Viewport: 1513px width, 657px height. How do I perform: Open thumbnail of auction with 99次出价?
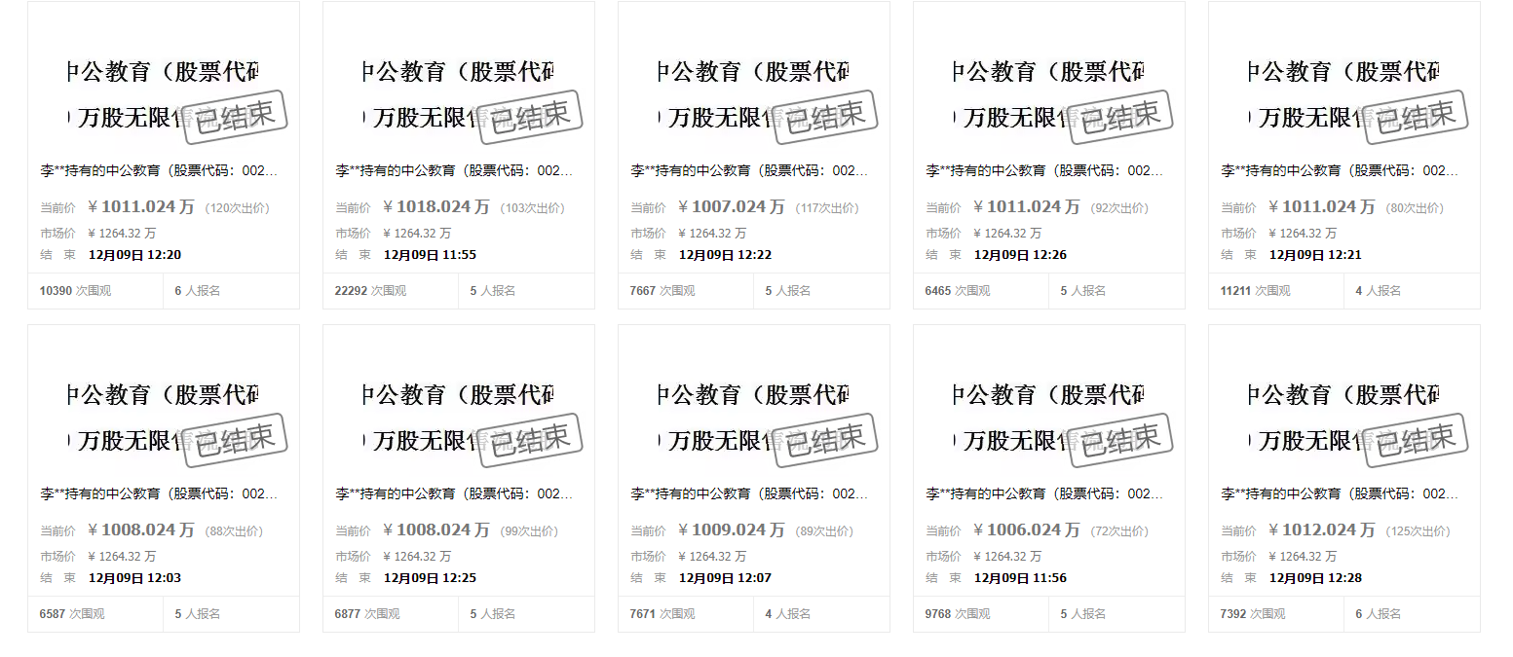pyautogui.click(x=459, y=418)
